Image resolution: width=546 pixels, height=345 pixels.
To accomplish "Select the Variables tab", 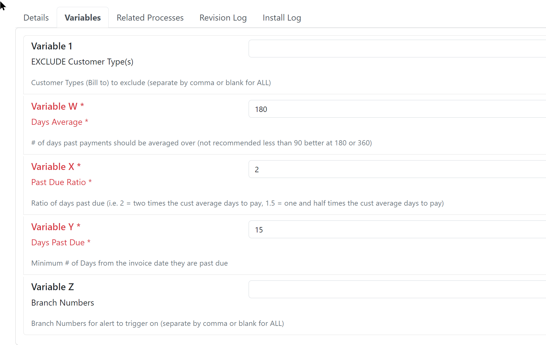I will (x=83, y=18).
